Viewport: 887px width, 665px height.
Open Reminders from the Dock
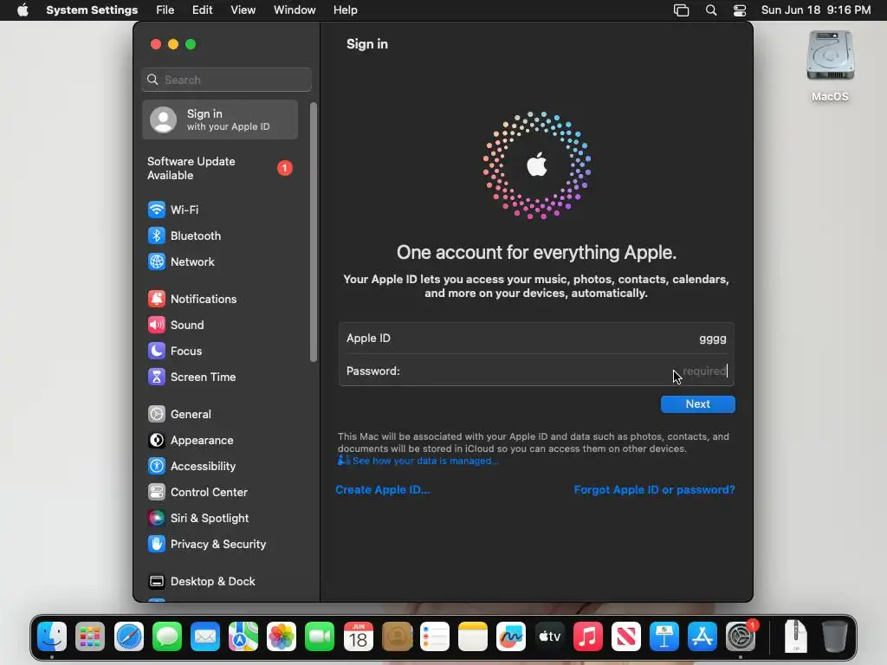point(435,636)
